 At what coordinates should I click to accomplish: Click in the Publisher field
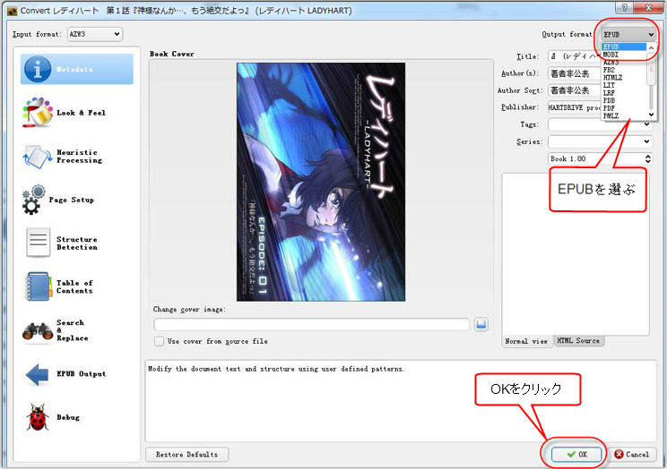575,107
